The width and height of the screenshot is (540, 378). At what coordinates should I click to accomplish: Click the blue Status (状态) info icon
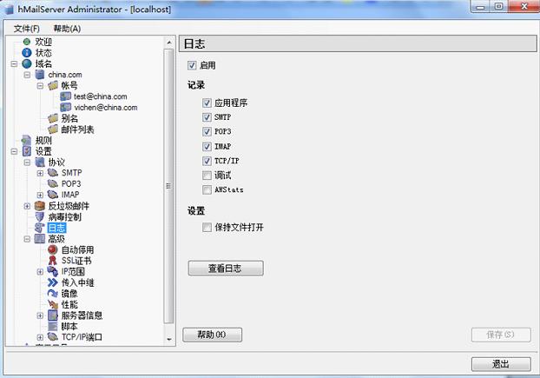[27, 53]
